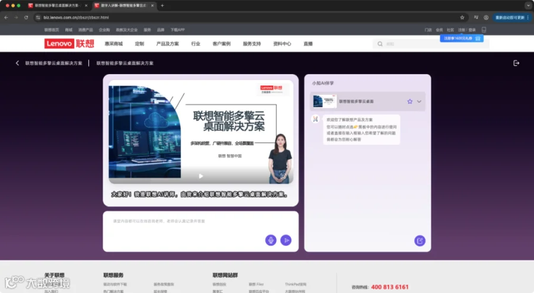Reload the page with the refresh icon
Image resolution: width=534 pixels, height=293 pixels.
click(x=26, y=17)
